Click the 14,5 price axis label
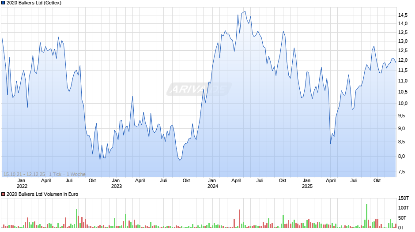The width and height of the screenshot is (415, 232). [403, 15]
